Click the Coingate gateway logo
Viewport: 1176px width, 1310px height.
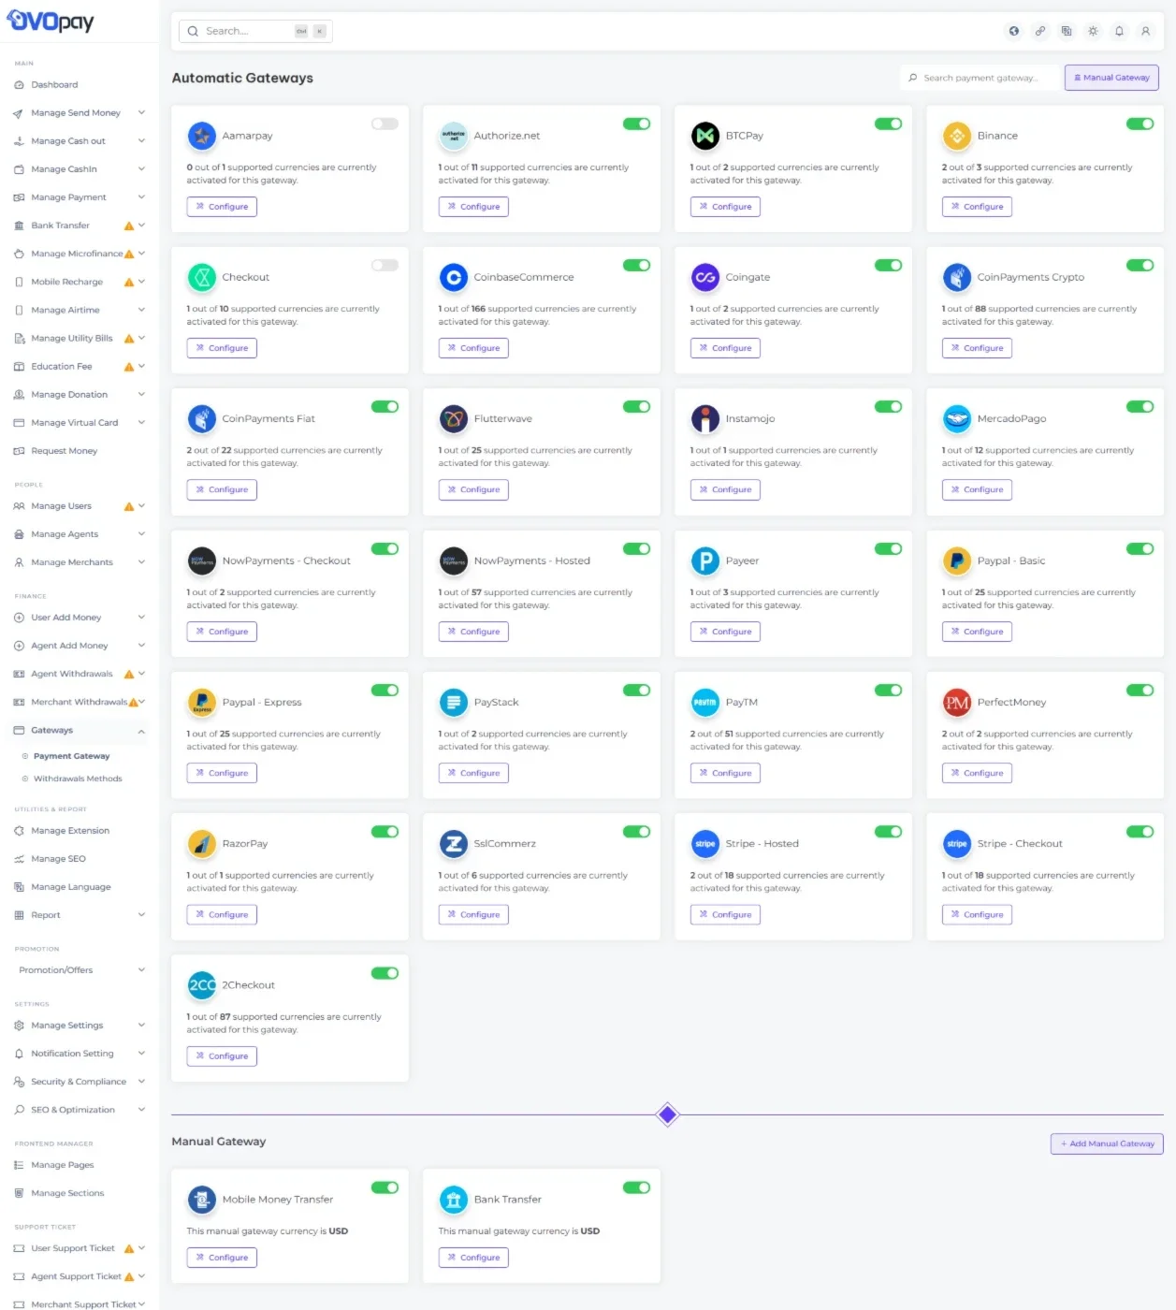click(705, 277)
